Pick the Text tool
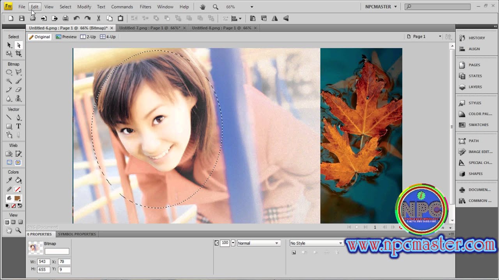499x280 pixels. tap(18, 126)
